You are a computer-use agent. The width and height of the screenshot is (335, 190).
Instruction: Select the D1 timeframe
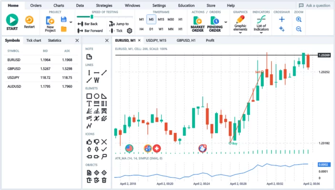[151, 29]
